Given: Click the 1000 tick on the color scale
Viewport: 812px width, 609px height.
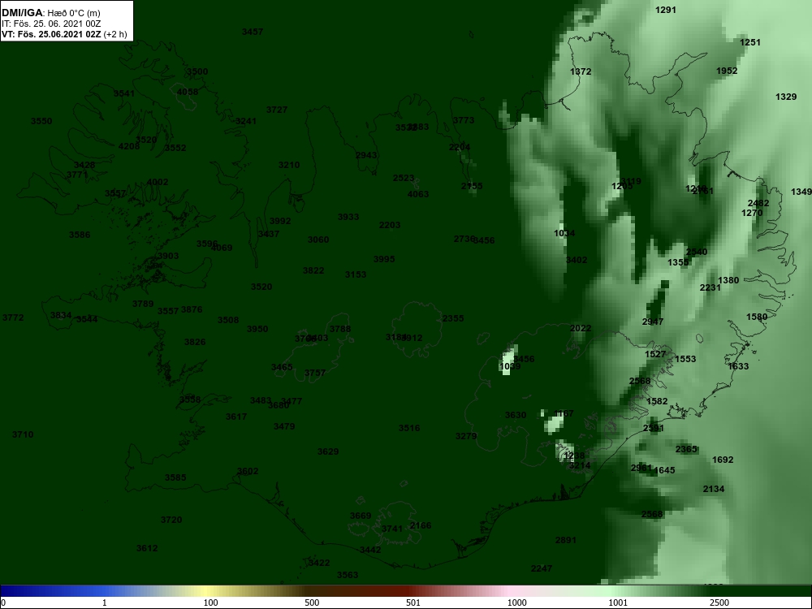Looking at the screenshot, I should click(x=516, y=603).
